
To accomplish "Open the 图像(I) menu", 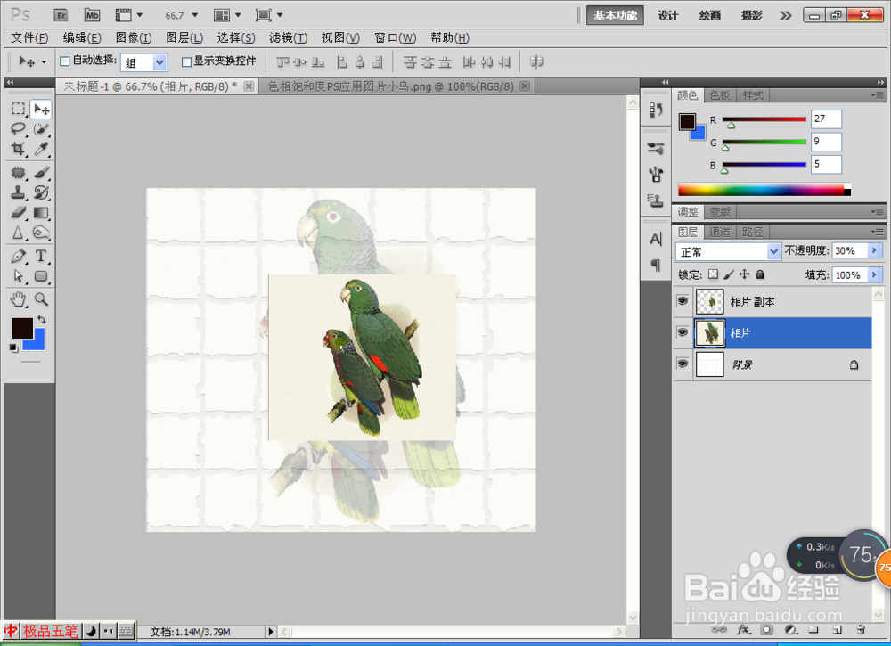I will pyautogui.click(x=134, y=38).
